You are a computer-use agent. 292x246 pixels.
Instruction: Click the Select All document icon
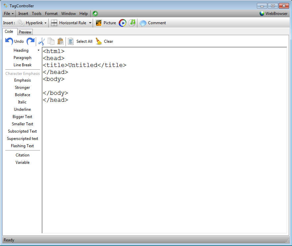click(71, 41)
